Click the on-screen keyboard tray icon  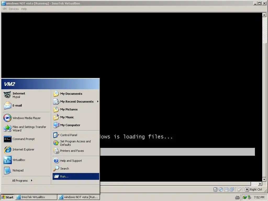point(237,197)
